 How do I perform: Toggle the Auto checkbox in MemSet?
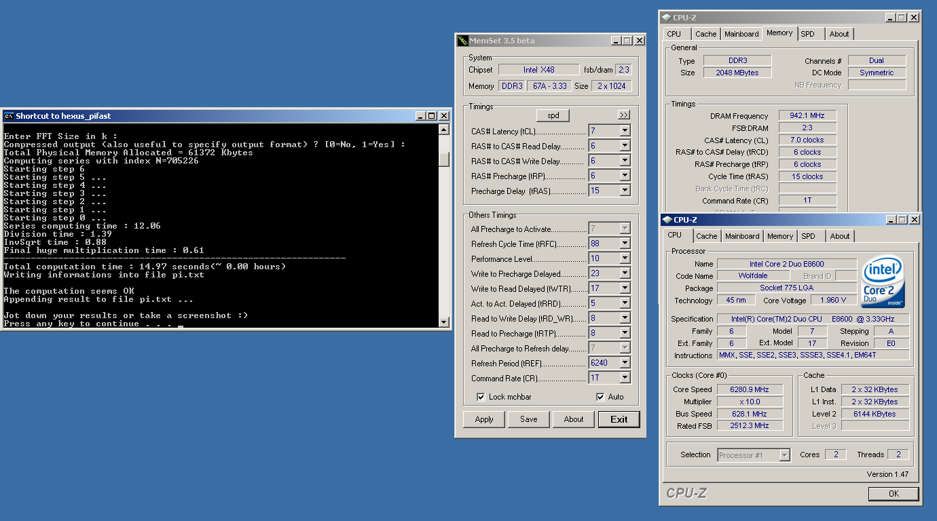[x=600, y=397]
